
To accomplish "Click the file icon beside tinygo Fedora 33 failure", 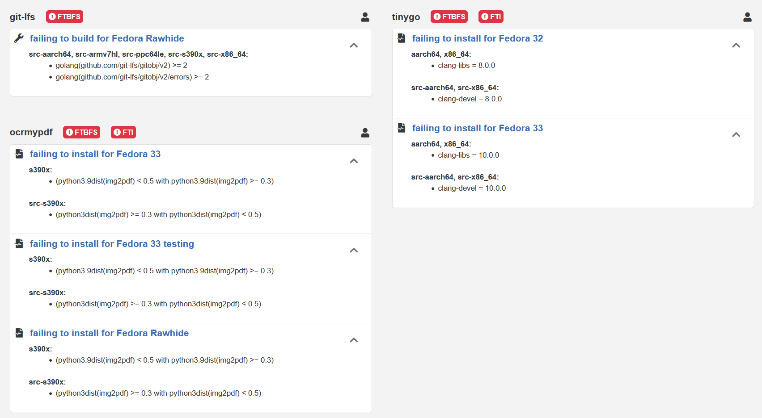I will click(401, 128).
